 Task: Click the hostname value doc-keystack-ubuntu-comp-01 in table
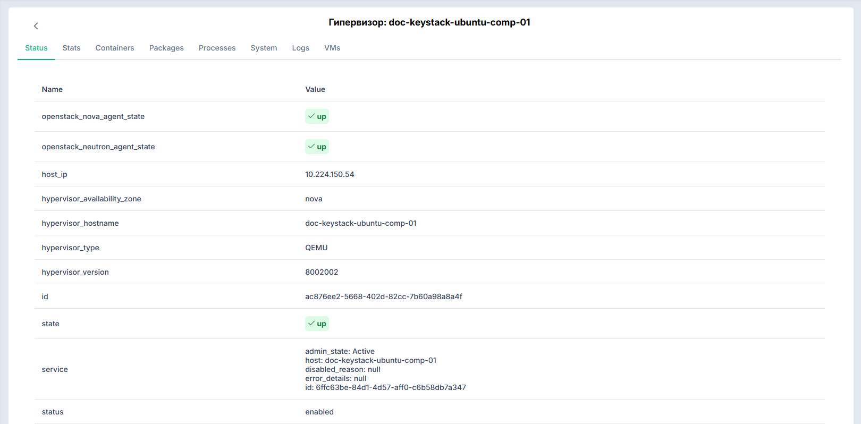(361, 223)
